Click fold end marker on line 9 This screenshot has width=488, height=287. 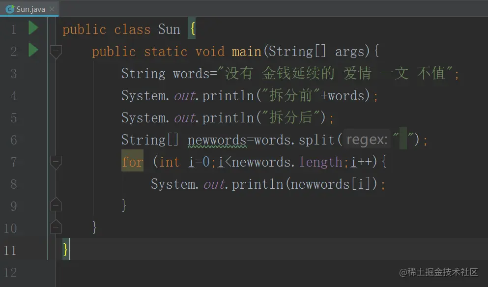pos(56,204)
